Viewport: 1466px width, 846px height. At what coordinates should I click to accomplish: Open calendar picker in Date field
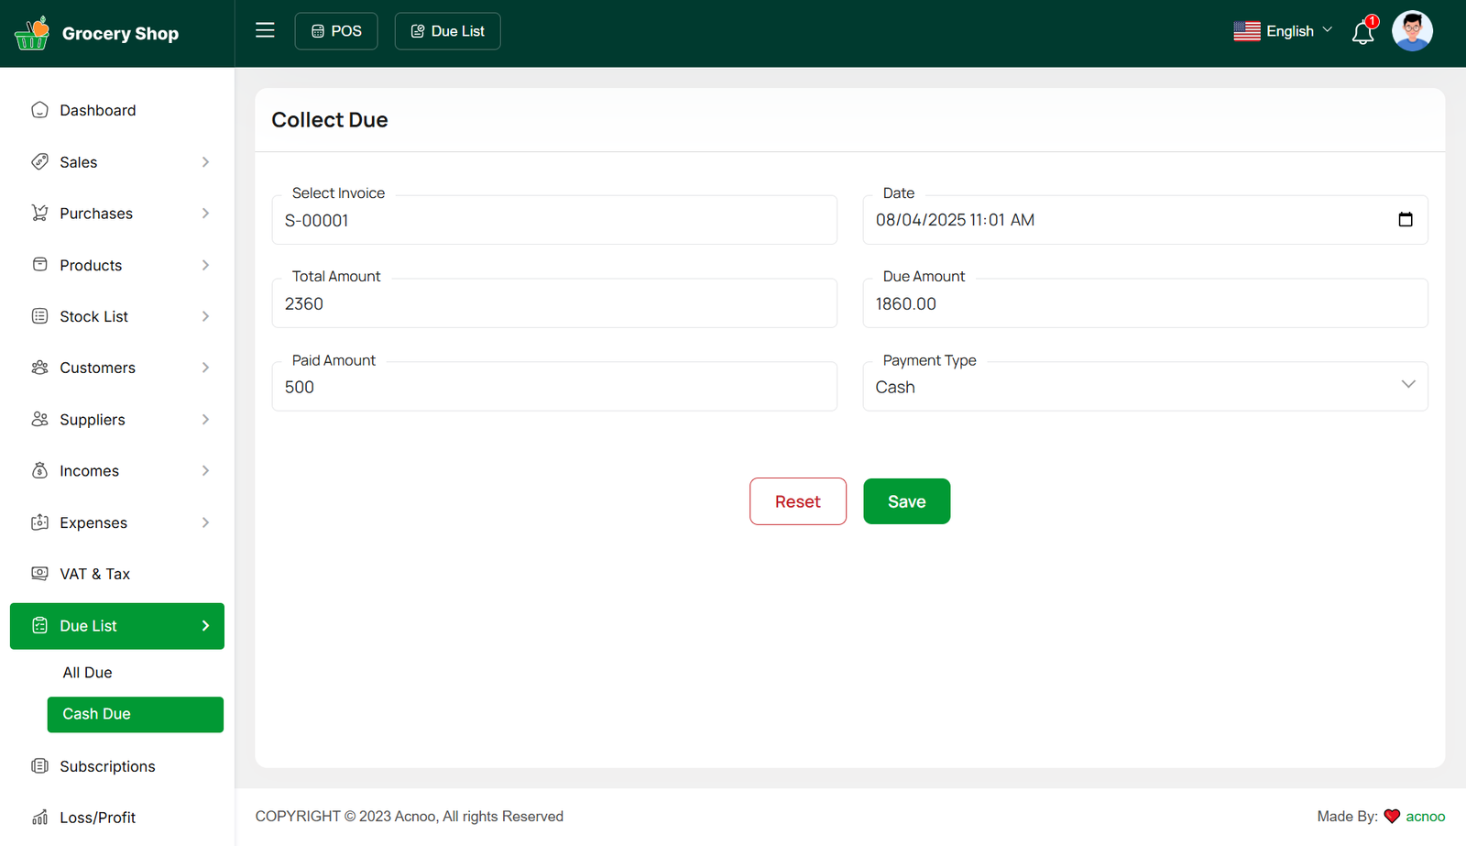(1405, 220)
